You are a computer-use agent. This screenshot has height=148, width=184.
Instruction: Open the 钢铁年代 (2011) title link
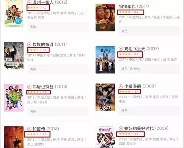[x=134, y=6]
